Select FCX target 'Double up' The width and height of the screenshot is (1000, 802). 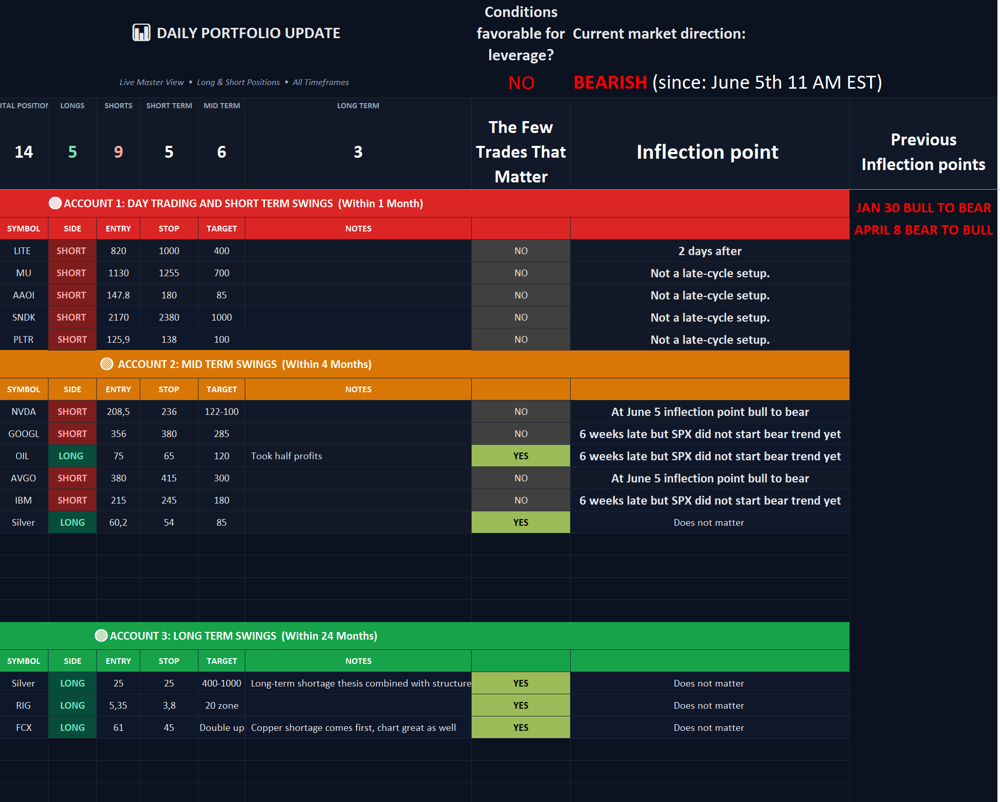(x=222, y=727)
